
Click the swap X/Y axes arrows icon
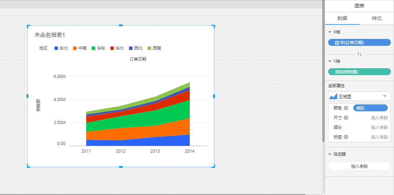(x=359, y=54)
